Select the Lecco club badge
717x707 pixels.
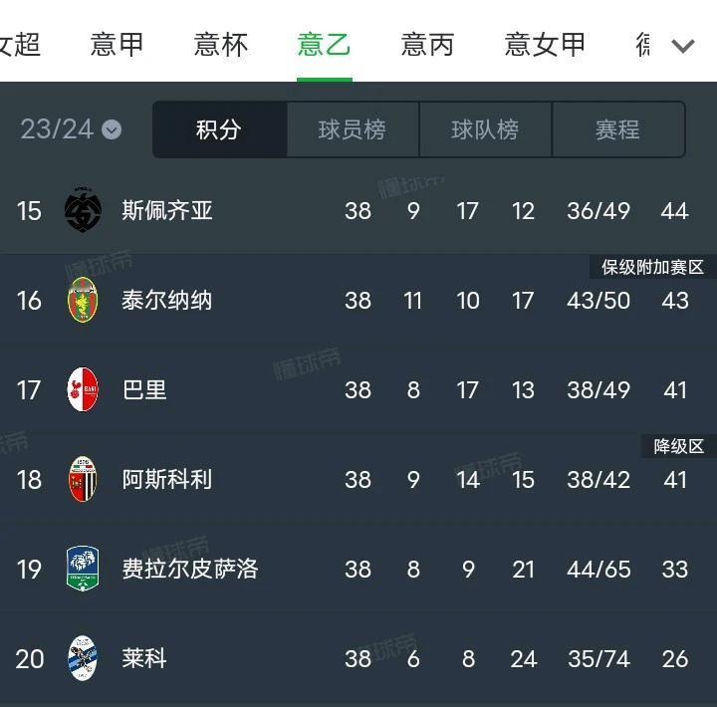pos(83,658)
